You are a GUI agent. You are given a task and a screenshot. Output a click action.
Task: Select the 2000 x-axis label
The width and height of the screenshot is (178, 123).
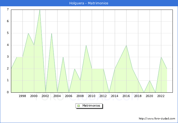pos(34,96)
